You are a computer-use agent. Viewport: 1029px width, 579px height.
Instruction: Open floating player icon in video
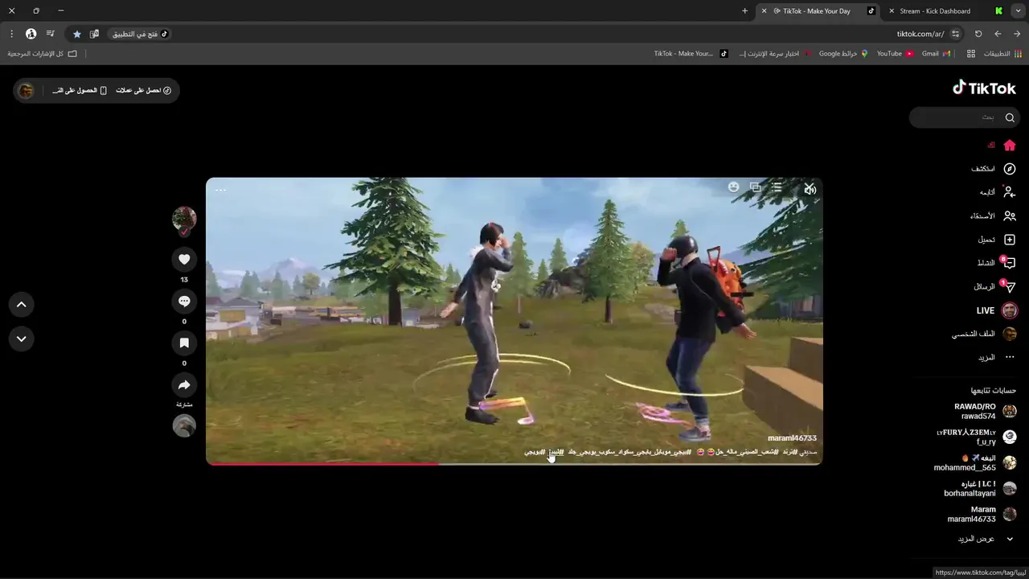coord(755,187)
